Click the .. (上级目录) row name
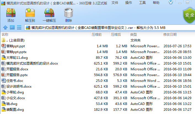 15,40
